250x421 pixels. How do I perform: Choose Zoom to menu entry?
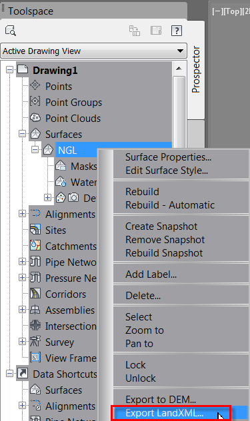click(x=145, y=330)
